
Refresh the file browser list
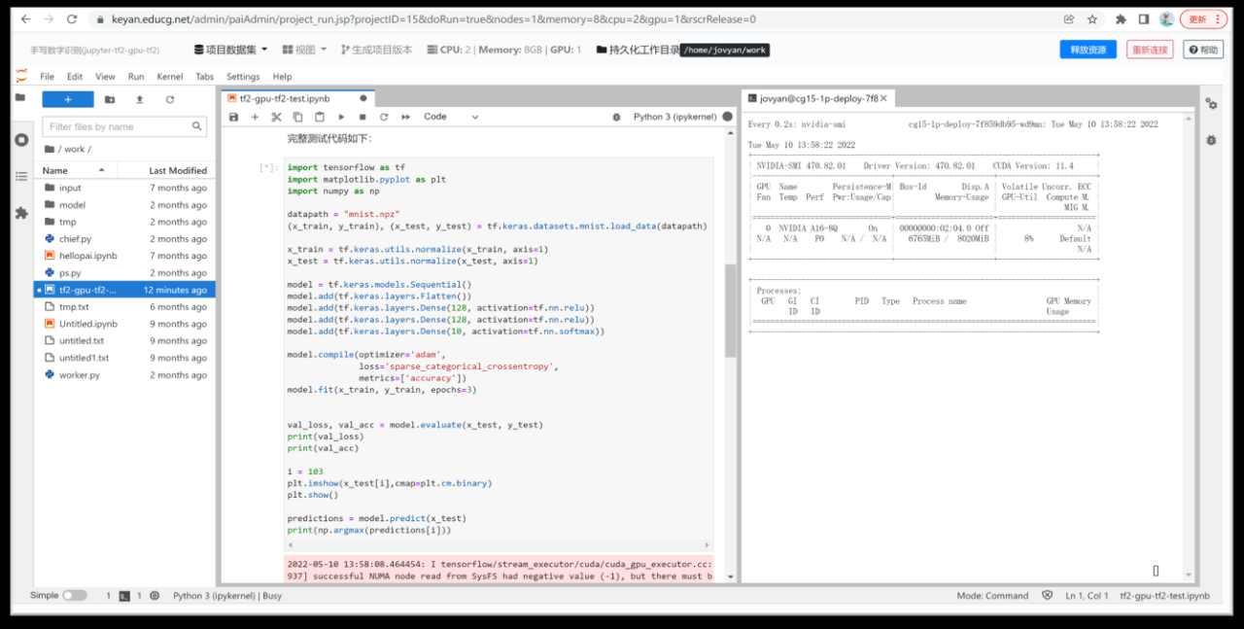[x=170, y=99]
